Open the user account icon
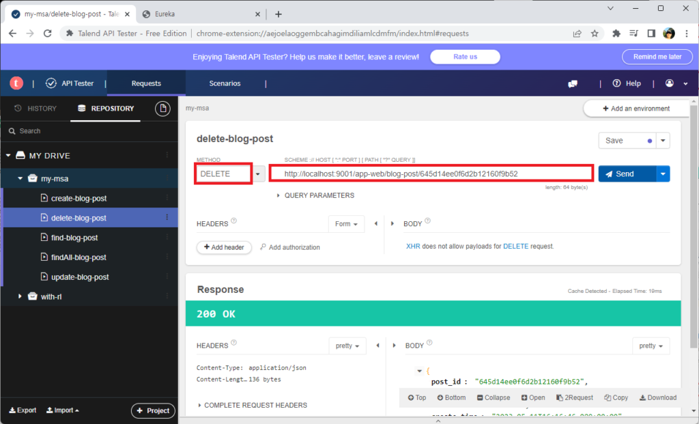699x424 pixels. [669, 83]
